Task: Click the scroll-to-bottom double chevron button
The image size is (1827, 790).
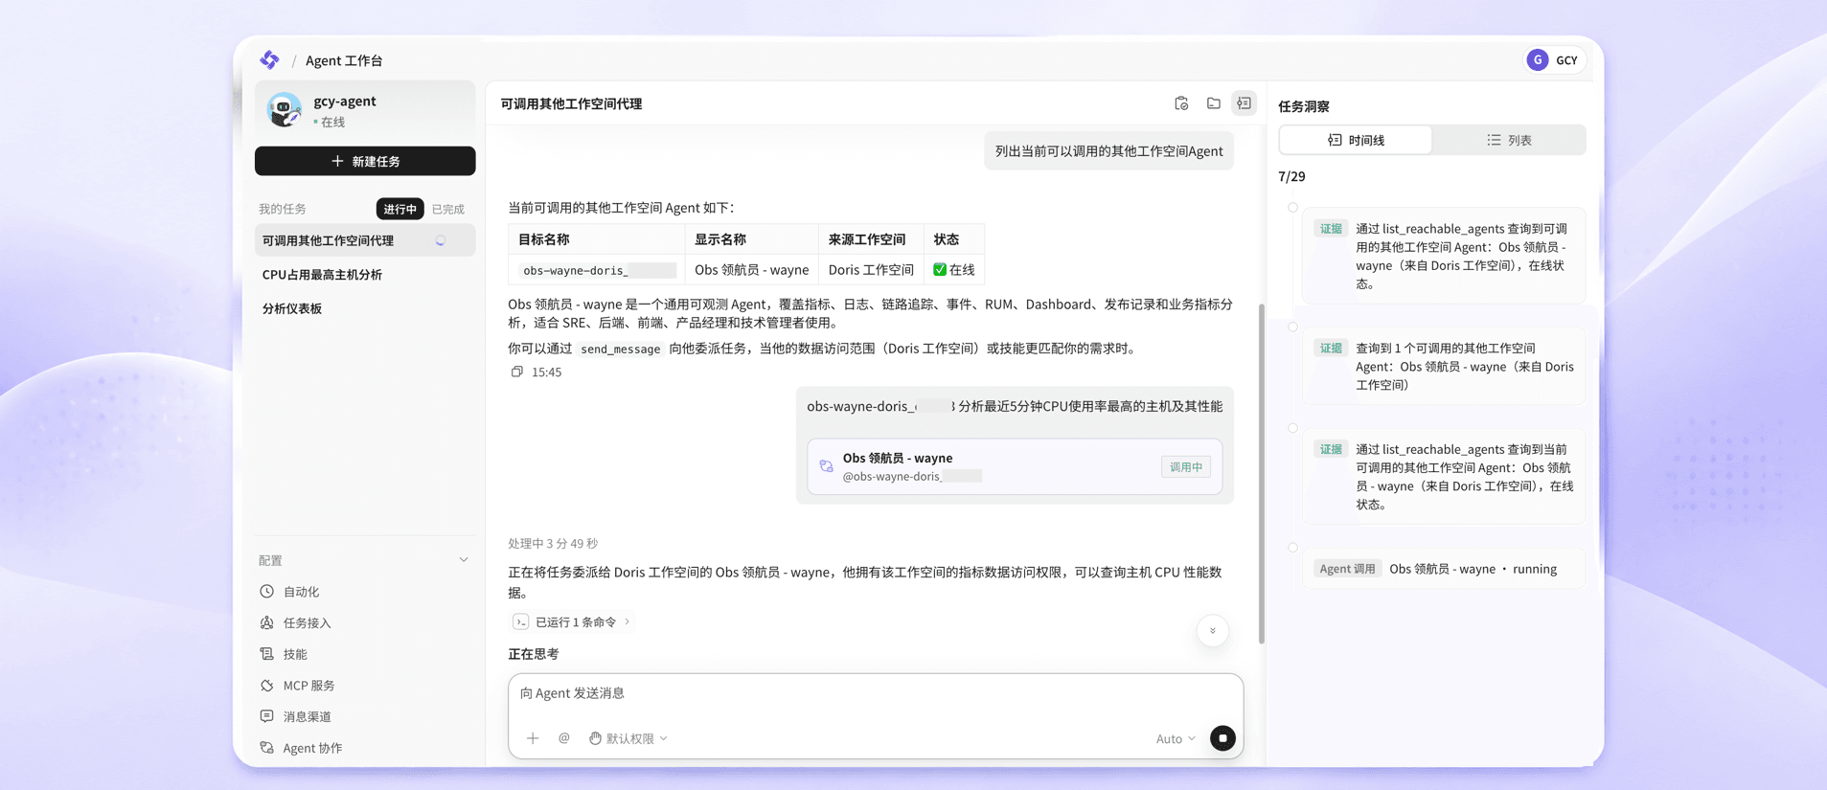Action: coord(1212,631)
